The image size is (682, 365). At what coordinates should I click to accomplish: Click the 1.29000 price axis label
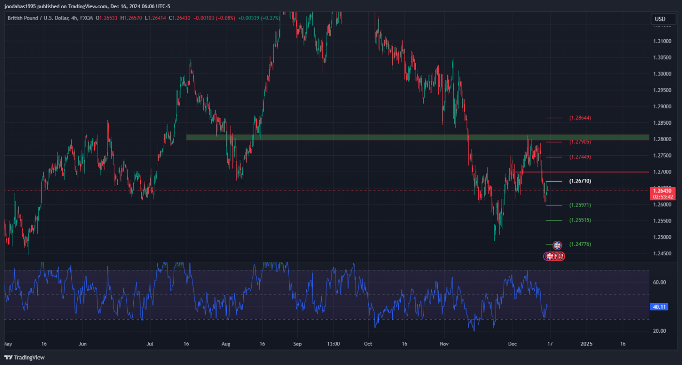pyautogui.click(x=662, y=106)
